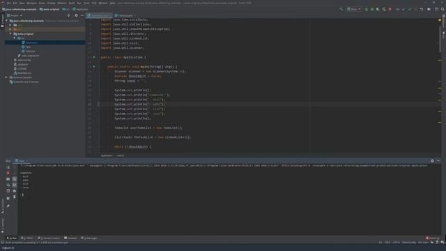Open the Analyze menu
446x251 pixels.
[x=51, y=3]
